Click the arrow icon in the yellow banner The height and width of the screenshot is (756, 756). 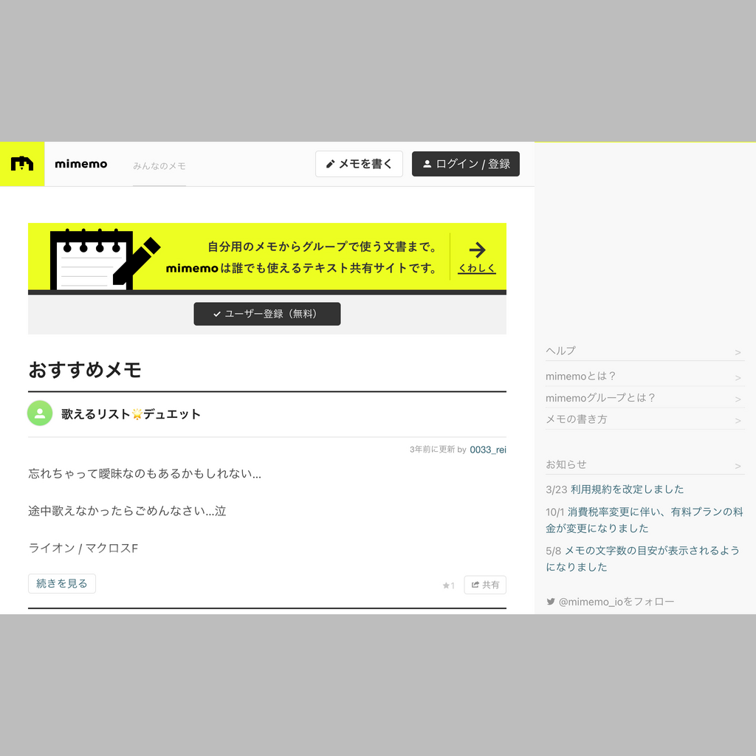[477, 251]
